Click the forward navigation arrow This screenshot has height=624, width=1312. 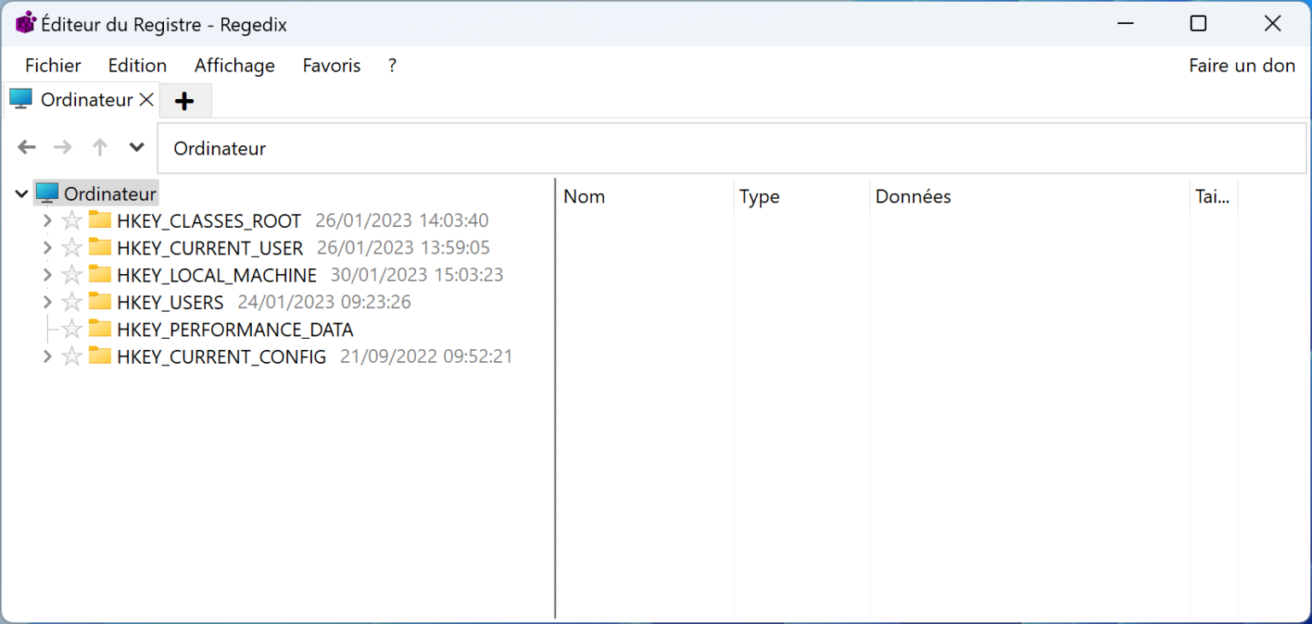(62, 147)
